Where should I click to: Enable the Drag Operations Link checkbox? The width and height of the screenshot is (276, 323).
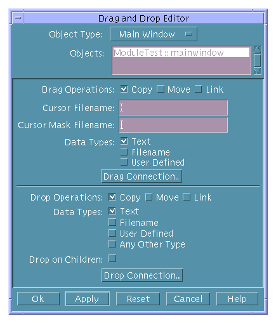tap(198, 89)
